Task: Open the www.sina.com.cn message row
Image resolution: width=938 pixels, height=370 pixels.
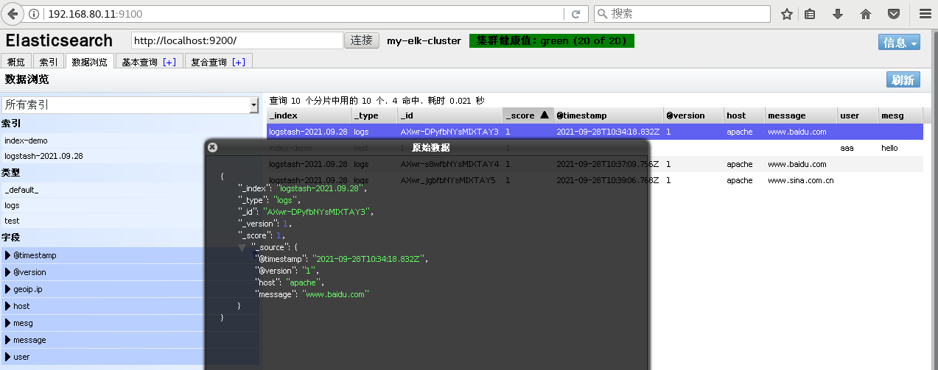Action: pyautogui.click(x=595, y=180)
